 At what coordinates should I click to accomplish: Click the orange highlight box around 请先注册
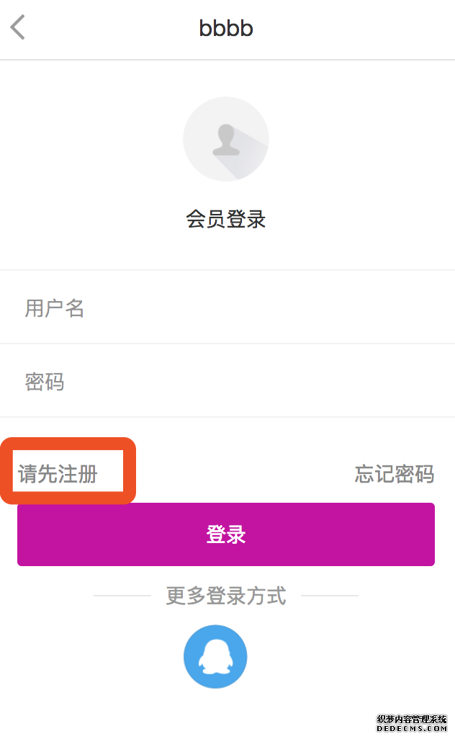coord(68,471)
